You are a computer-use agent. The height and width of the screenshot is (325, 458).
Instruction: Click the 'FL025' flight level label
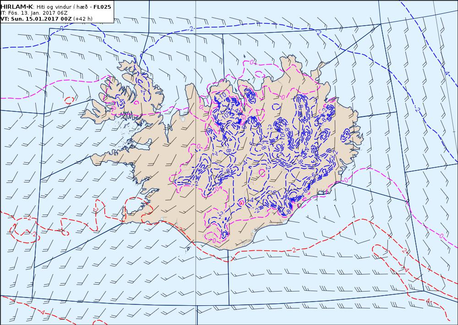(102, 7)
